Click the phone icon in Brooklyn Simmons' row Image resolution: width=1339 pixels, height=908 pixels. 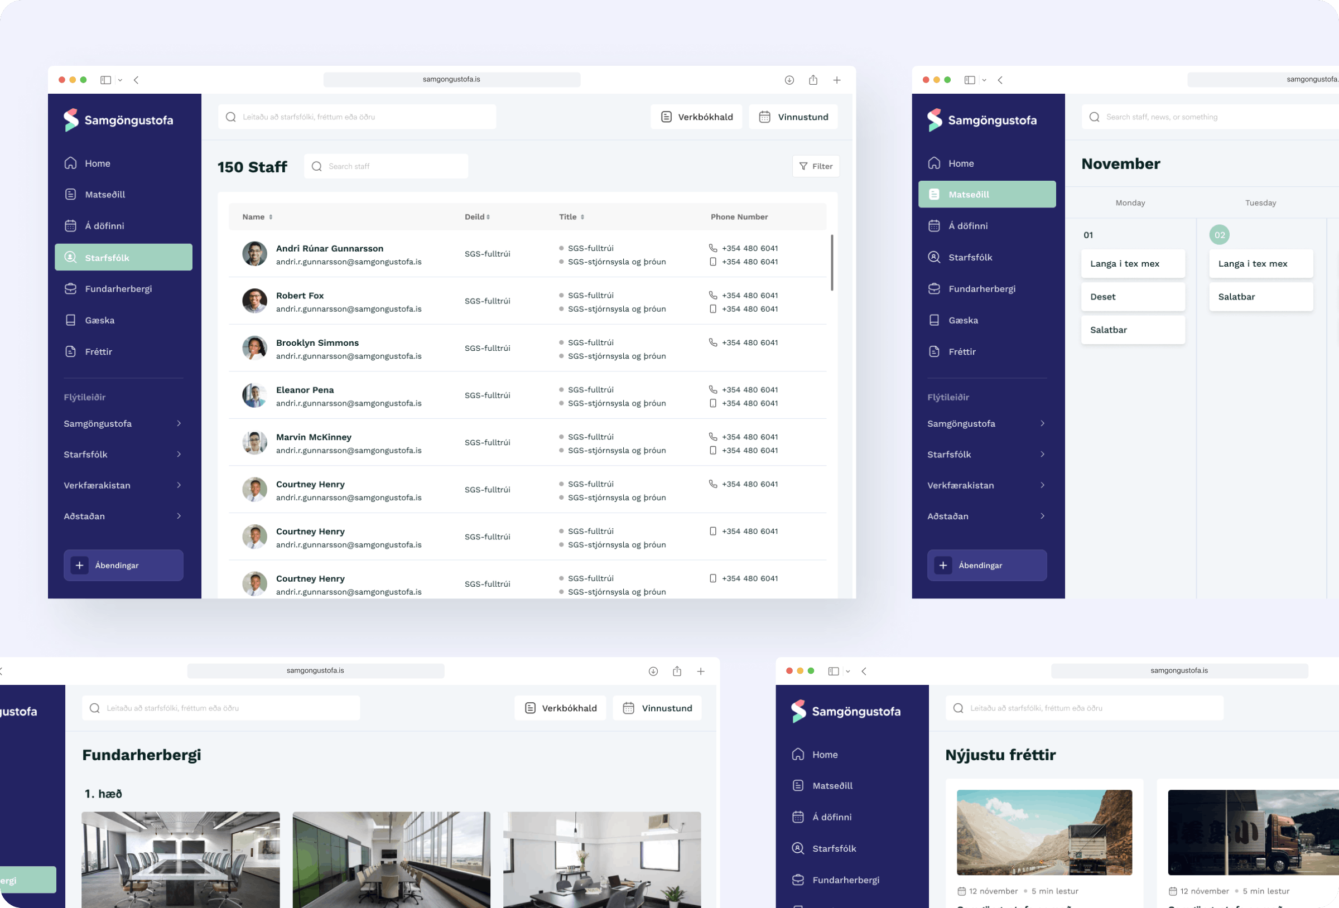click(712, 342)
